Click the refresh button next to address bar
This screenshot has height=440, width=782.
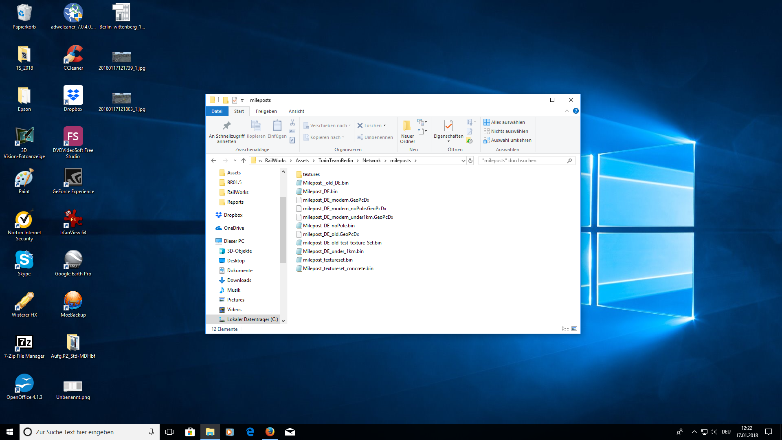point(470,161)
